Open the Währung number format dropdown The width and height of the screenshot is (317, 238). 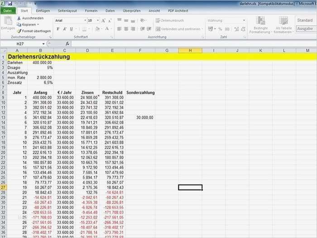click(x=244, y=20)
